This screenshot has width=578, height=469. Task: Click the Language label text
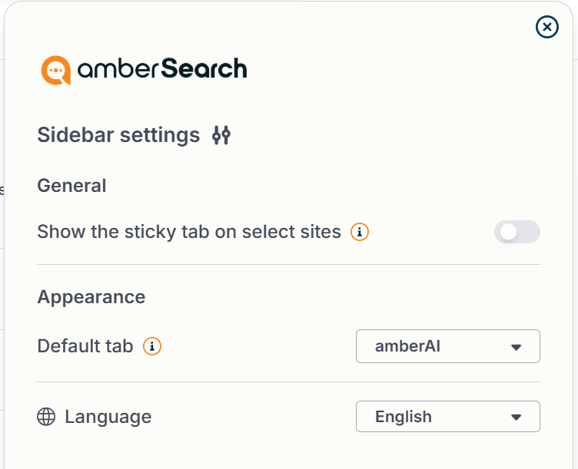108,417
